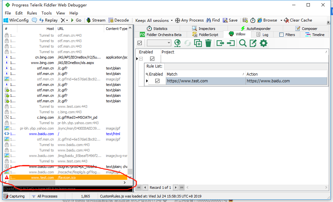
Task: Click Willow export arrow icon
Action: point(220,43)
